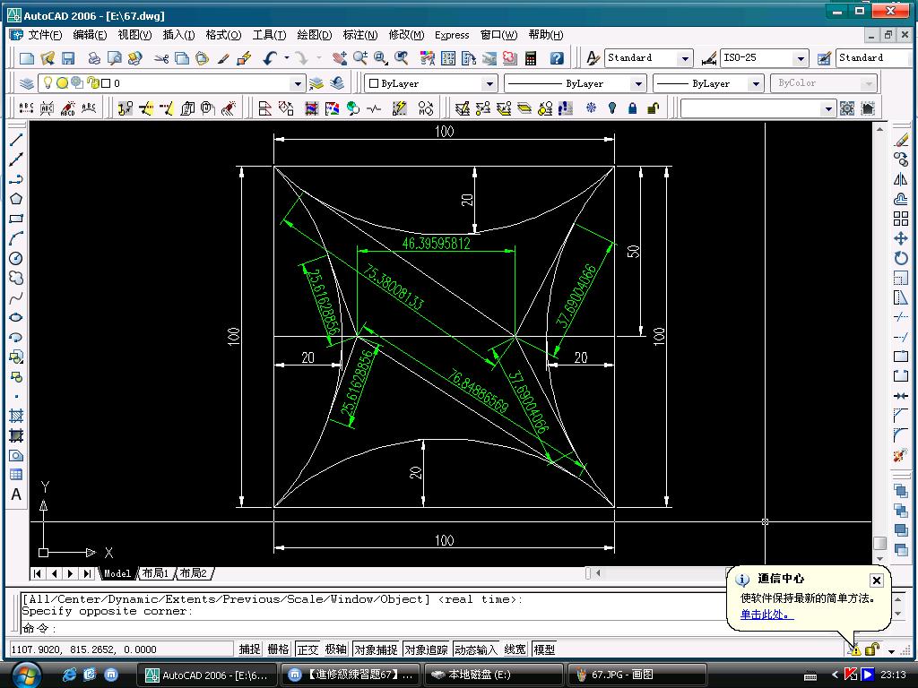Toggle 动态输入 dynamic input
The height and width of the screenshot is (688, 918).
click(x=476, y=649)
